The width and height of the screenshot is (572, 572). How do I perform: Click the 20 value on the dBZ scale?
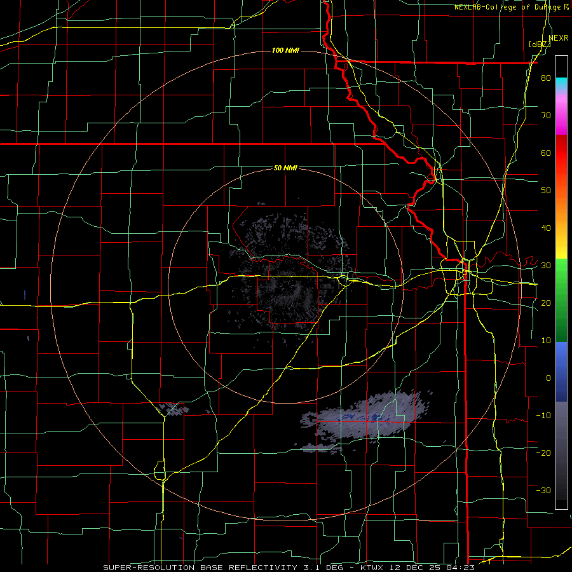(x=546, y=303)
